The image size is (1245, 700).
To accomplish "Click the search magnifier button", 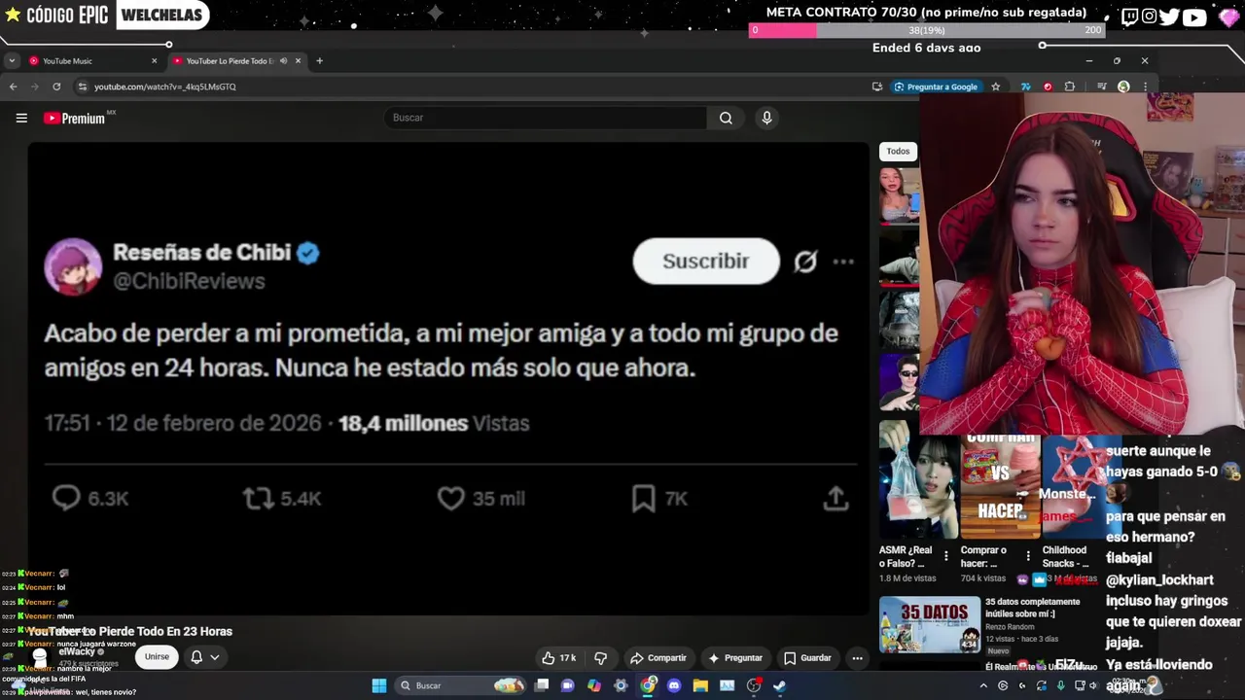I will point(726,118).
